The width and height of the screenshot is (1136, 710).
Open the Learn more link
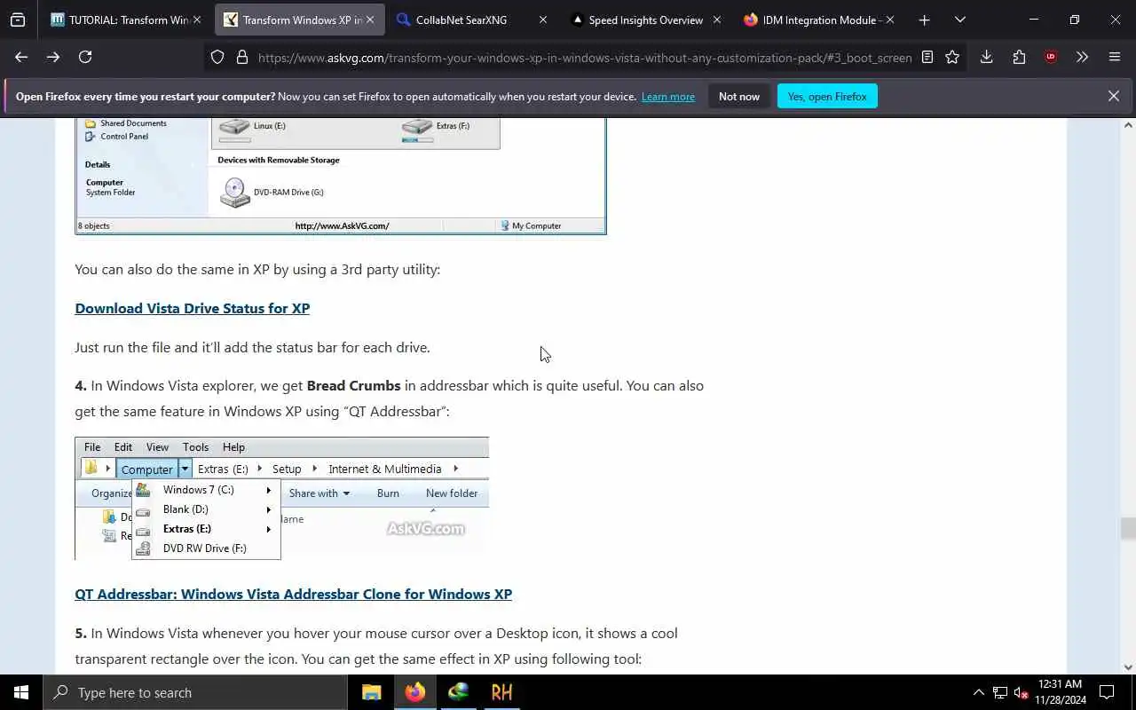[x=668, y=96]
